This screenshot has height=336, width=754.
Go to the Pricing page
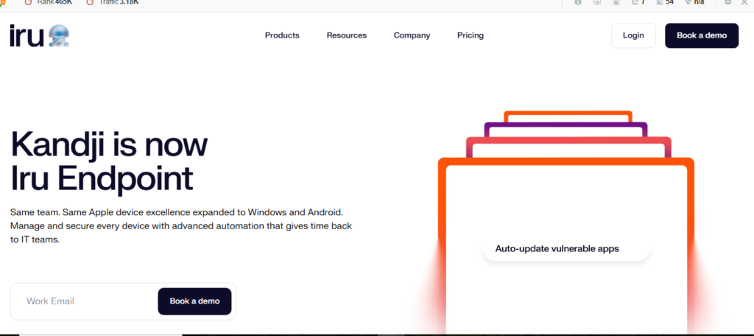point(471,35)
